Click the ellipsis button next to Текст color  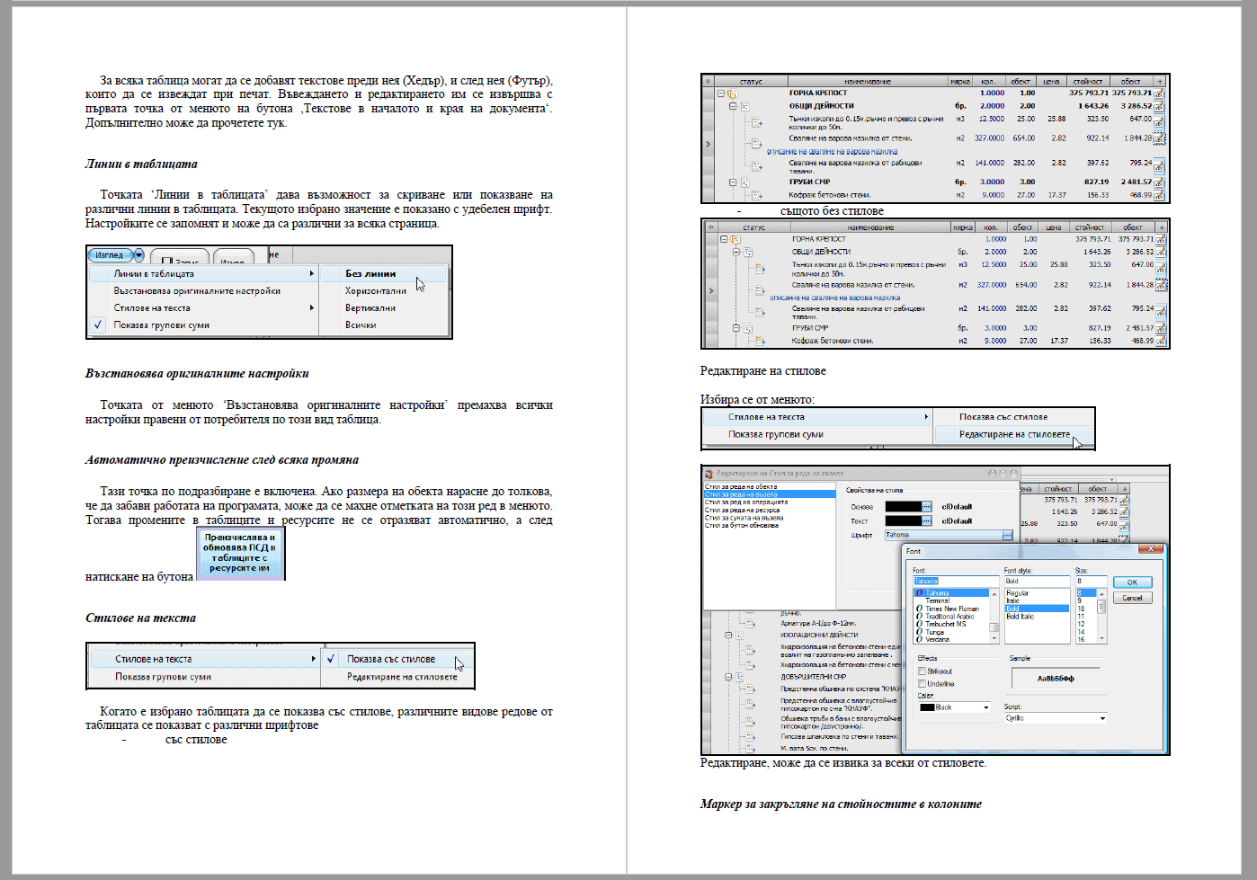click(927, 521)
